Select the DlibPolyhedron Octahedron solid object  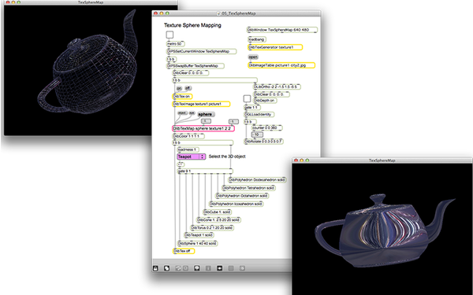pos(242,196)
